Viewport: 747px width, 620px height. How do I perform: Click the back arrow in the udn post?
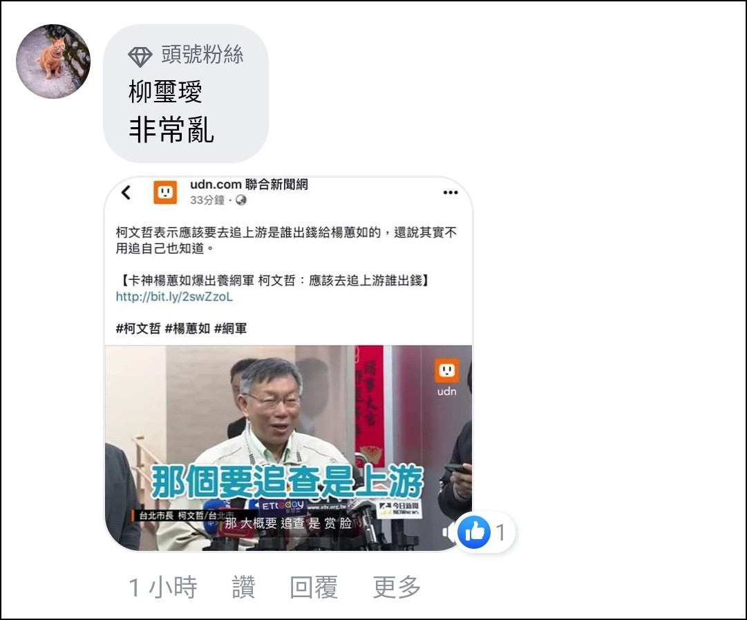tap(126, 193)
